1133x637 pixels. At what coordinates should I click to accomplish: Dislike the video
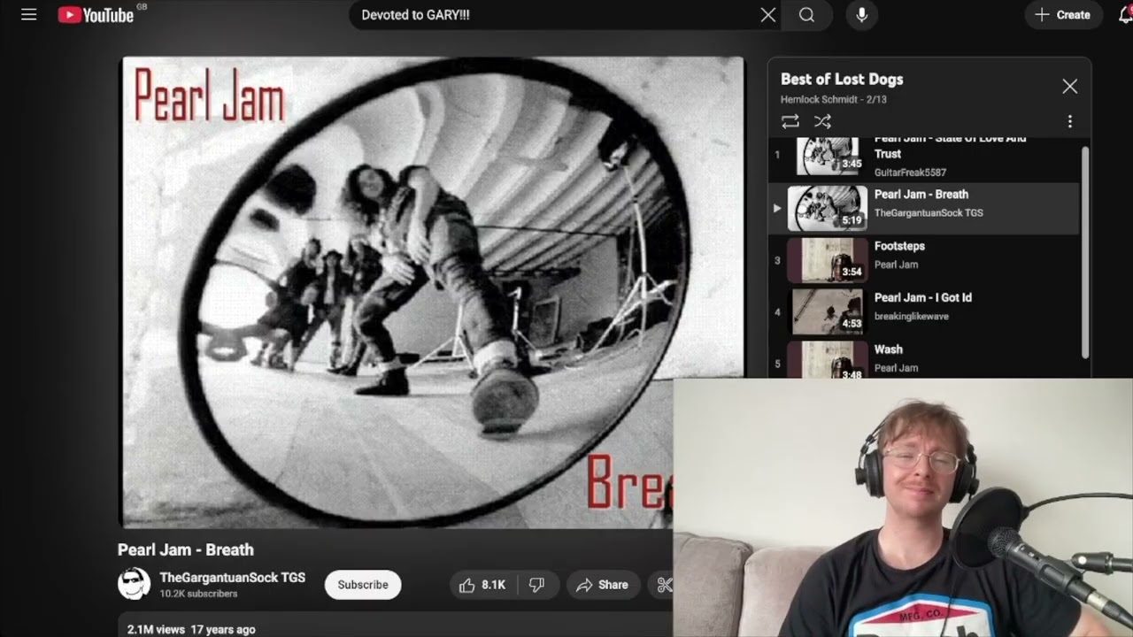(536, 585)
